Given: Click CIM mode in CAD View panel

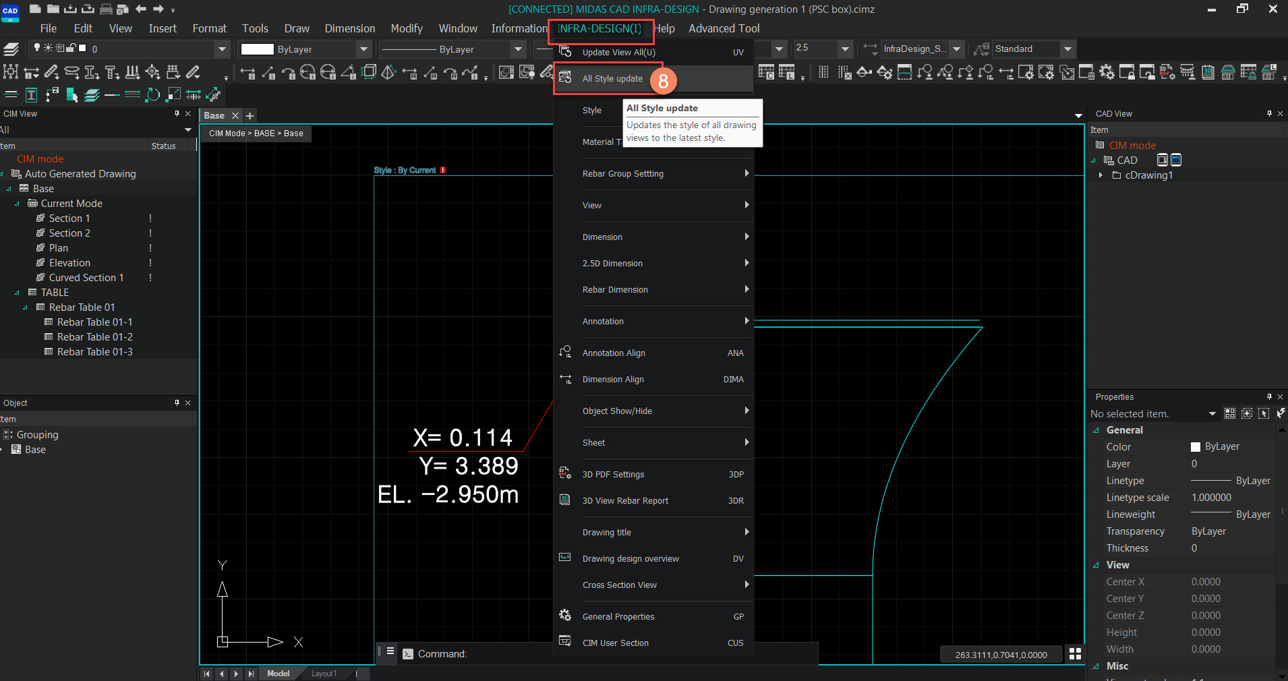Looking at the screenshot, I should pyautogui.click(x=1132, y=145).
